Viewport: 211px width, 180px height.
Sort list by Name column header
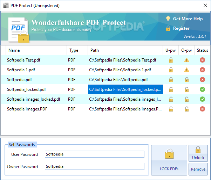tap(36, 50)
